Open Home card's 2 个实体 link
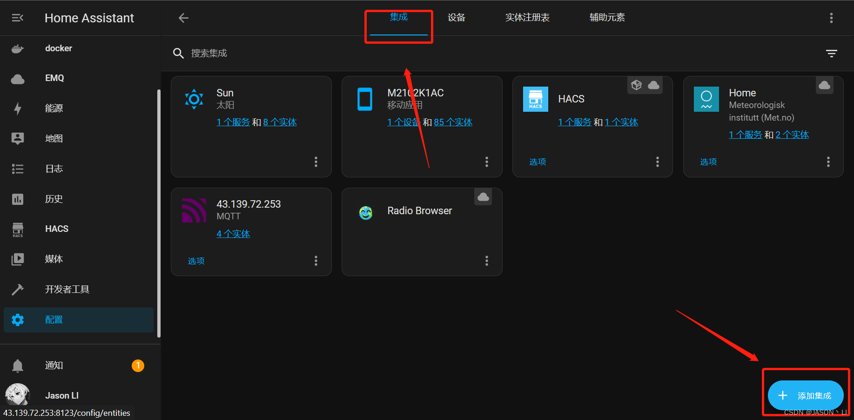Viewport: 854px width, 420px height. pyautogui.click(x=793, y=135)
